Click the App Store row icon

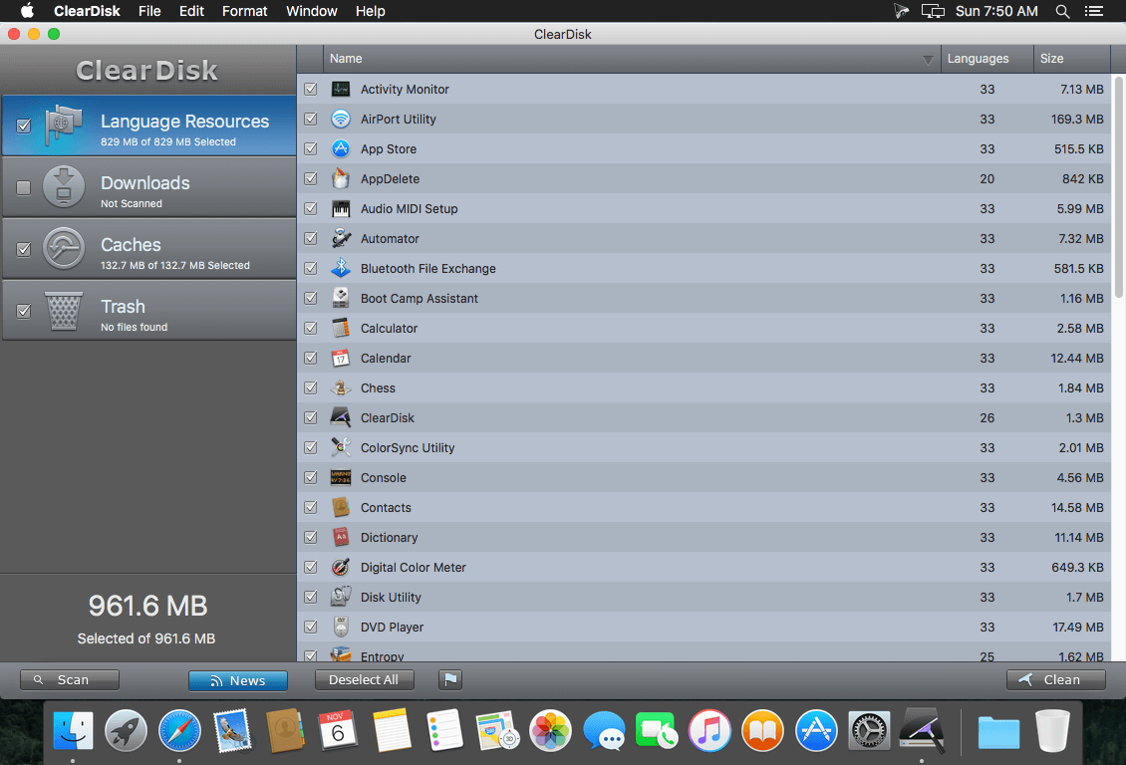341,148
